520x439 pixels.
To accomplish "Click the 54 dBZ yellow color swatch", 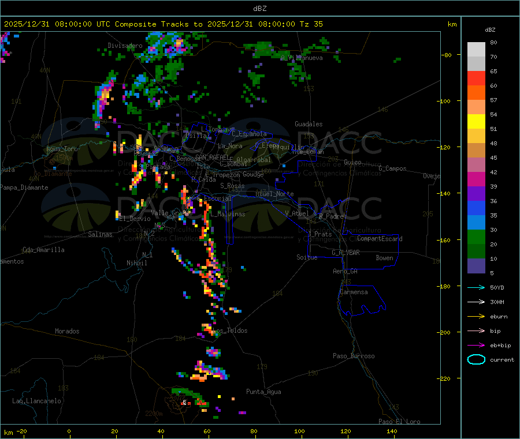I will tap(476, 122).
